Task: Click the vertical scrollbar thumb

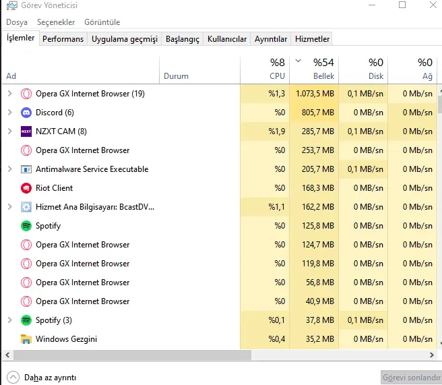Action: (x=440, y=105)
